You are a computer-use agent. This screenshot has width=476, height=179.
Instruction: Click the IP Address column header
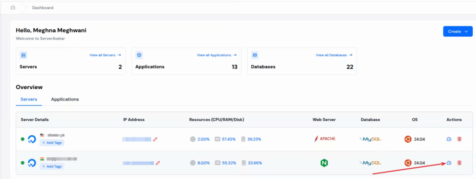(x=134, y=119)
